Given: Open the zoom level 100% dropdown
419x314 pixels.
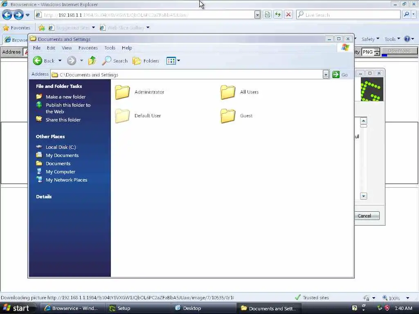Looking at the screenshot, I should [408, 298].
